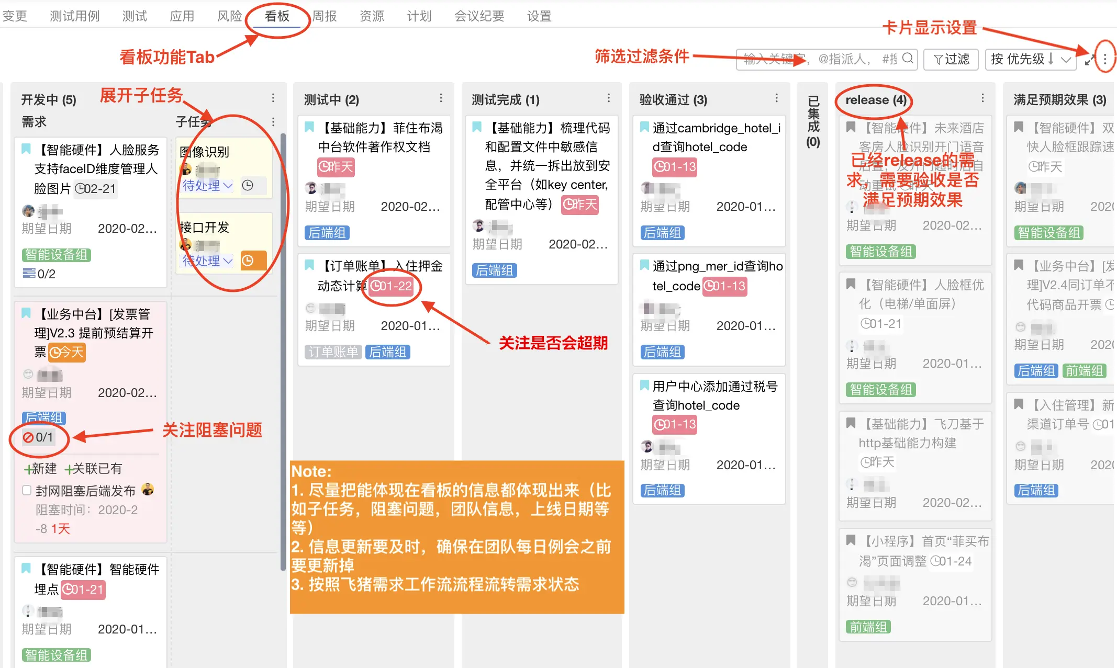Expand collapsed 已集成 (0) column
The image size is (1117, 668).
pos(813,121)
